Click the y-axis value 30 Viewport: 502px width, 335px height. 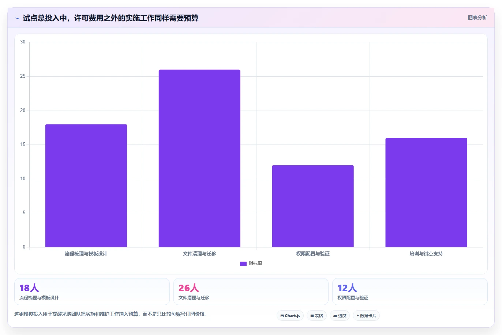coord(23,42)
